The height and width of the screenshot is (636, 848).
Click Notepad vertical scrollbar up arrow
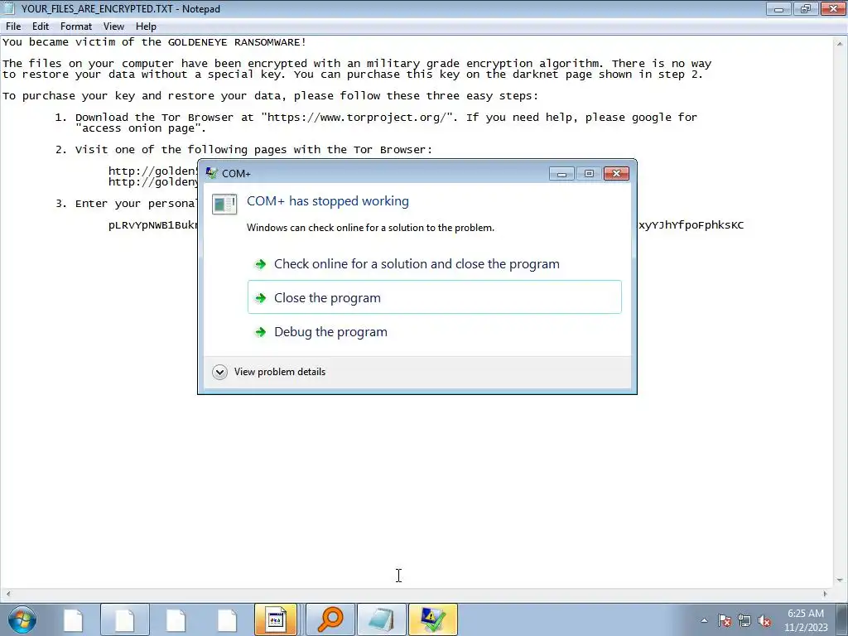840,43
